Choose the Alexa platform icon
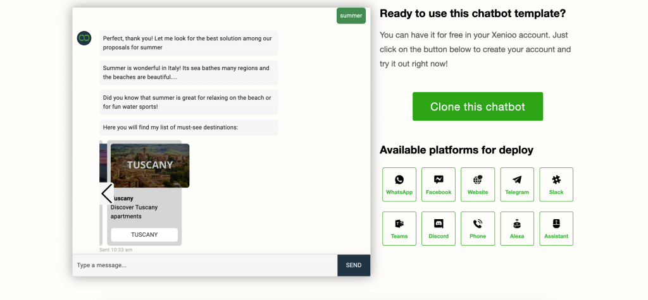This screenshot has height=300, width=648. pos(517,229)
